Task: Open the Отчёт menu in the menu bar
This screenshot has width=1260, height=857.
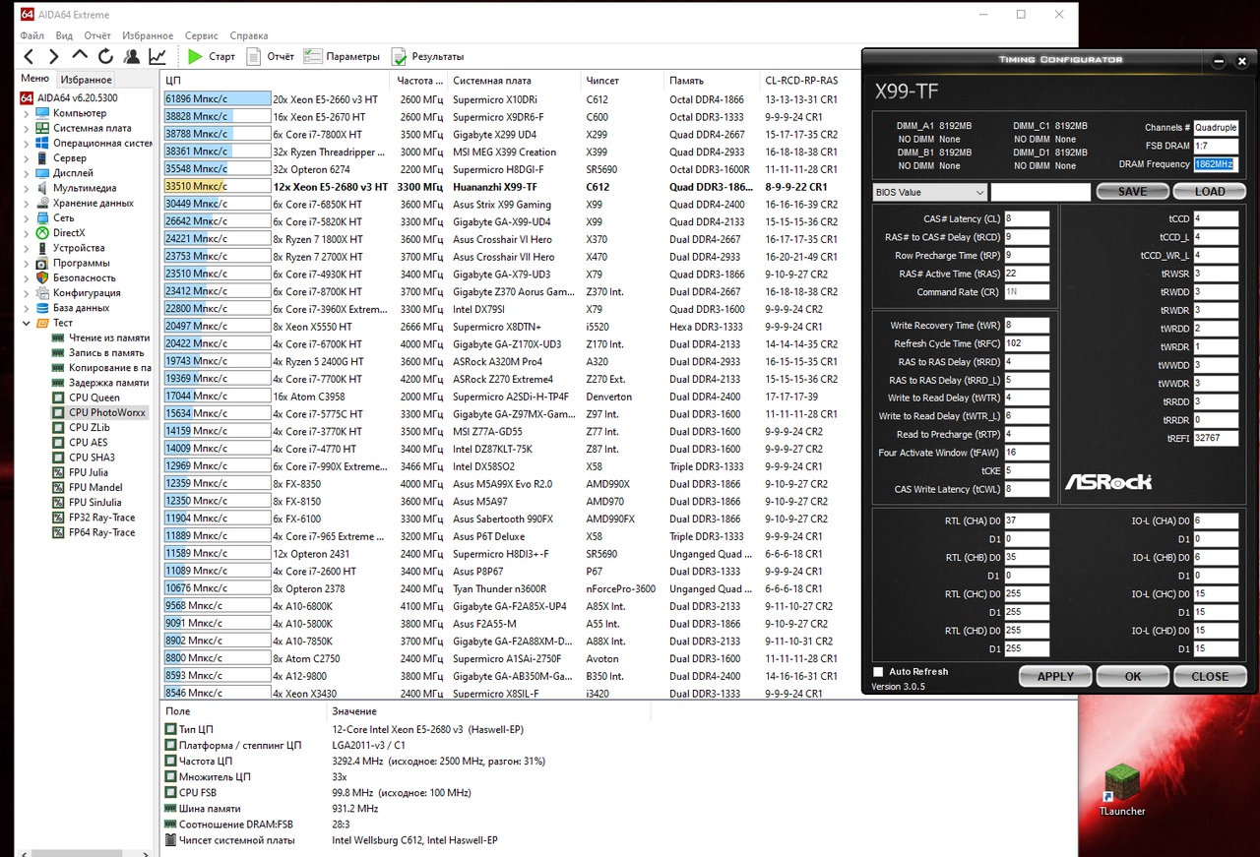Action: 97,35
